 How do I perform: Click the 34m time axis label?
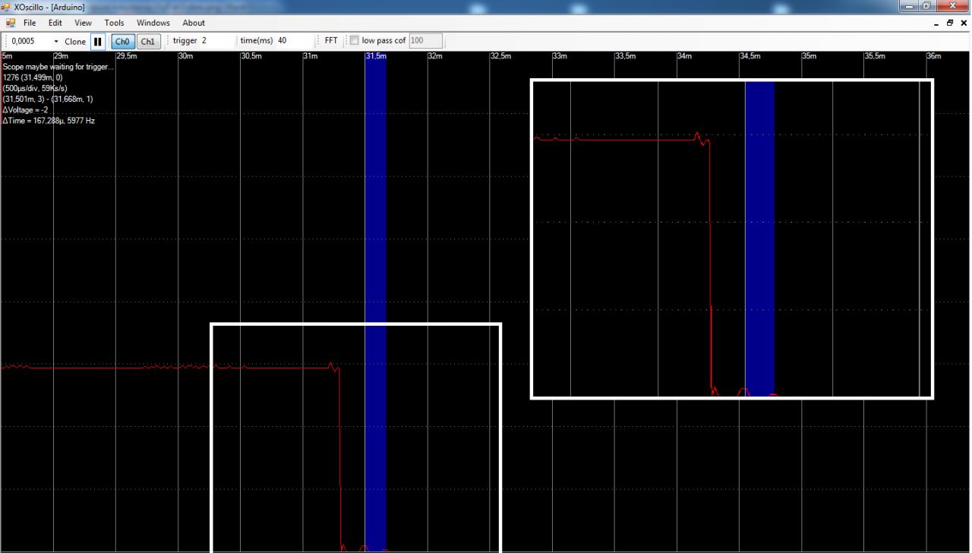[684, 56]
